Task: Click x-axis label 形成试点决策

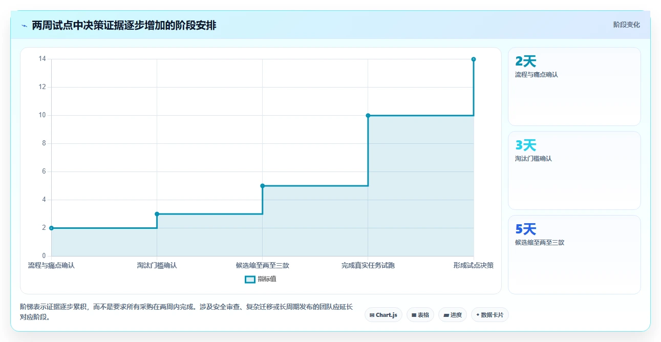Action: tap(473, 265)
